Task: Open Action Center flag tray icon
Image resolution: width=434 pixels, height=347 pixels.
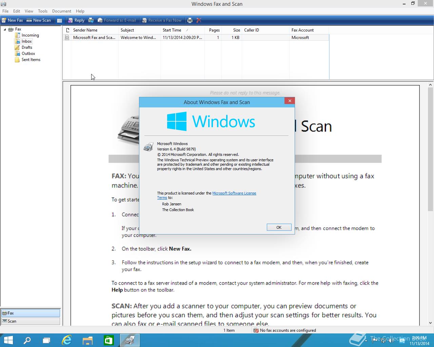Action: [375, 340]
